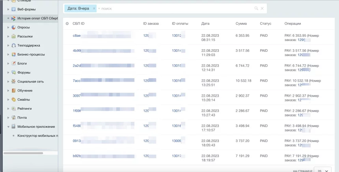This screenshot has width=339, height=172.
Task: Open the rows-per-page dropdown showing 20
Action: 322,170
